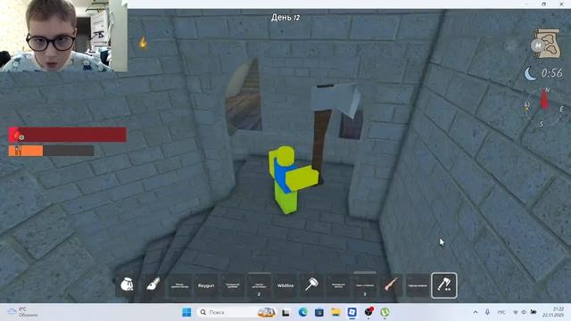Open uTorrent from the taskbar

click(385, 312)
